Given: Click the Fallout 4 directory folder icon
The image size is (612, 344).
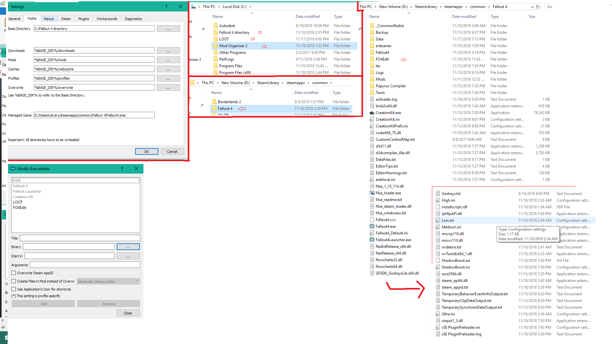Looking at the screenshot, I should (215, 32).
